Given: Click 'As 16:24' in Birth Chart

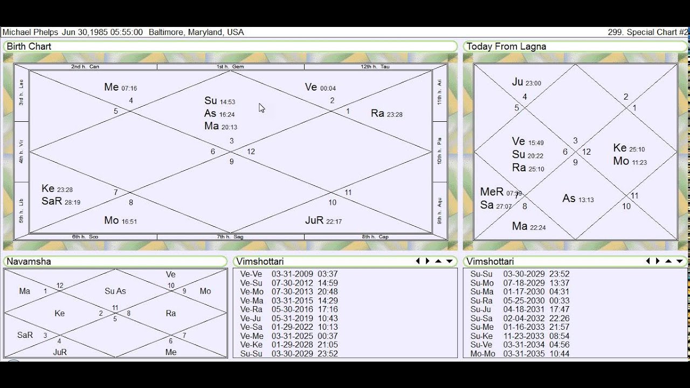Looking at the screenshot, I should [219, 114].
